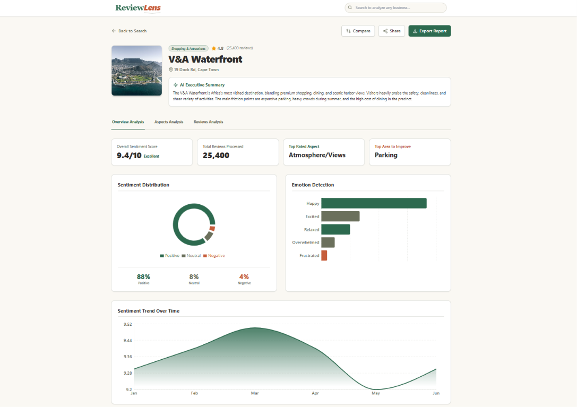Focus the business search input field

tap(395, 8)
